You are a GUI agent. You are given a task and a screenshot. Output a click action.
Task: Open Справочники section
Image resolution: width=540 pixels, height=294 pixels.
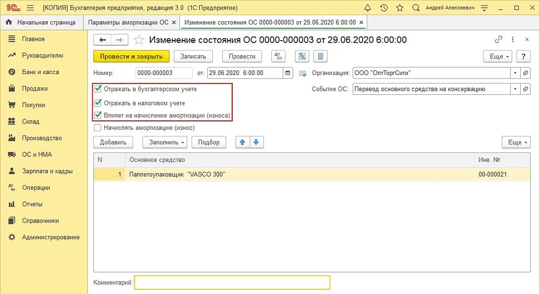click(x=40, y=220)
